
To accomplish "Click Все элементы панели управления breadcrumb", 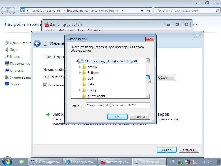I will click(93, 11).
